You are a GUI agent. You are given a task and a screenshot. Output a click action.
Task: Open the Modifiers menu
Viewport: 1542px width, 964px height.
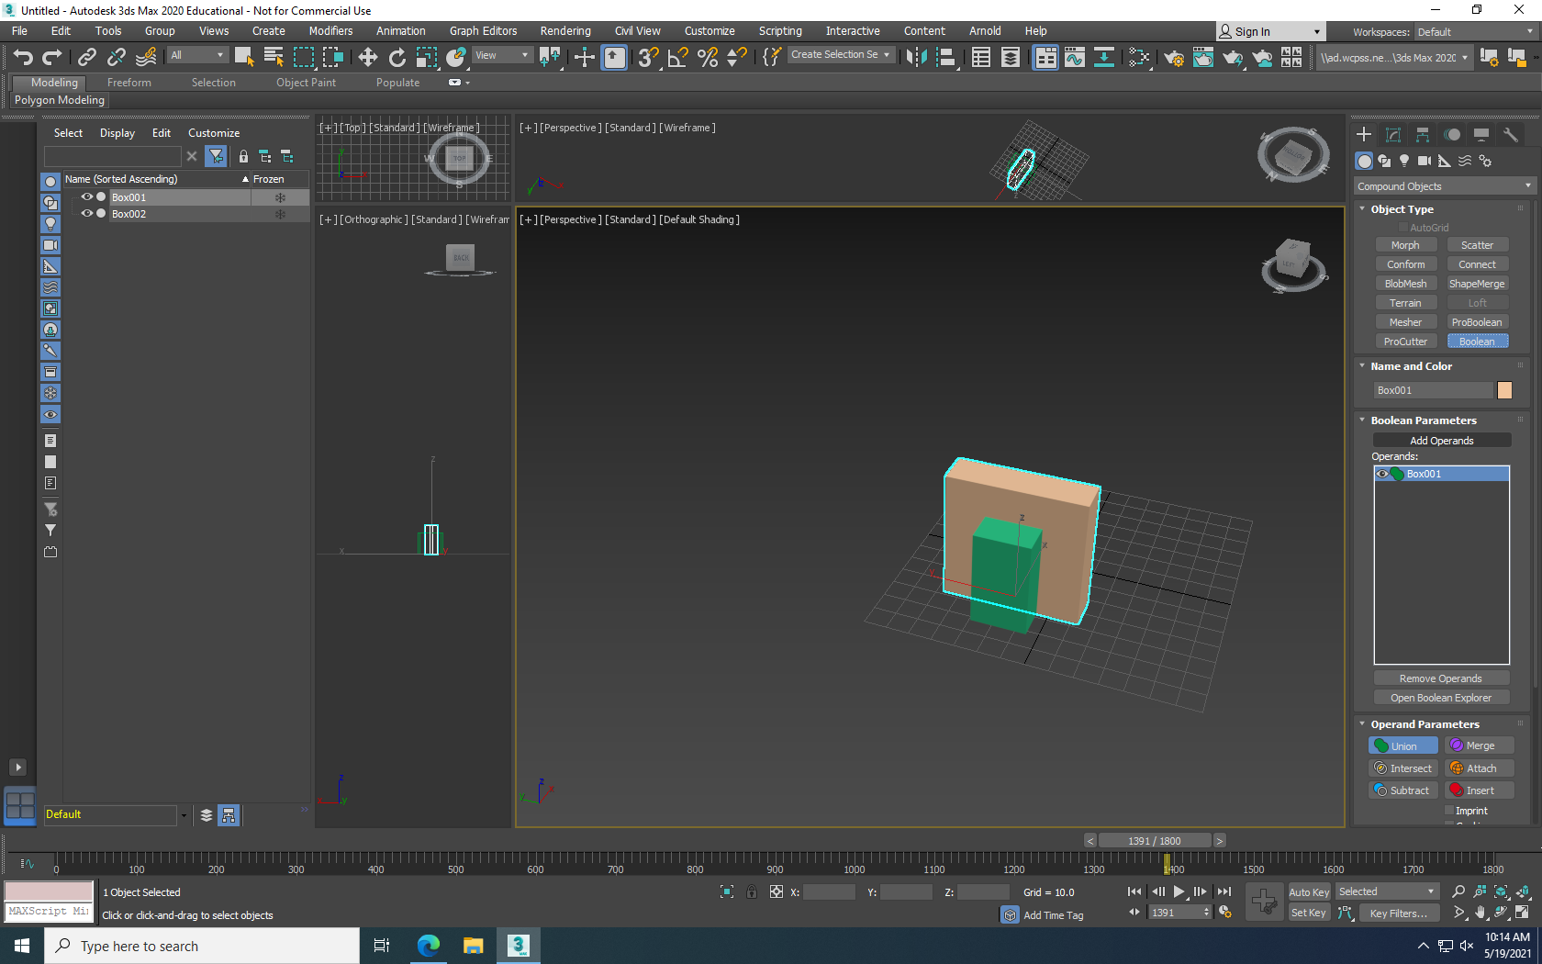click(330, 31)
